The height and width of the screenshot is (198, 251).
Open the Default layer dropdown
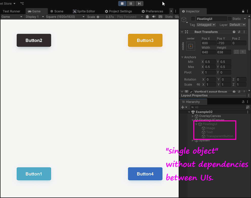(238, 25)
